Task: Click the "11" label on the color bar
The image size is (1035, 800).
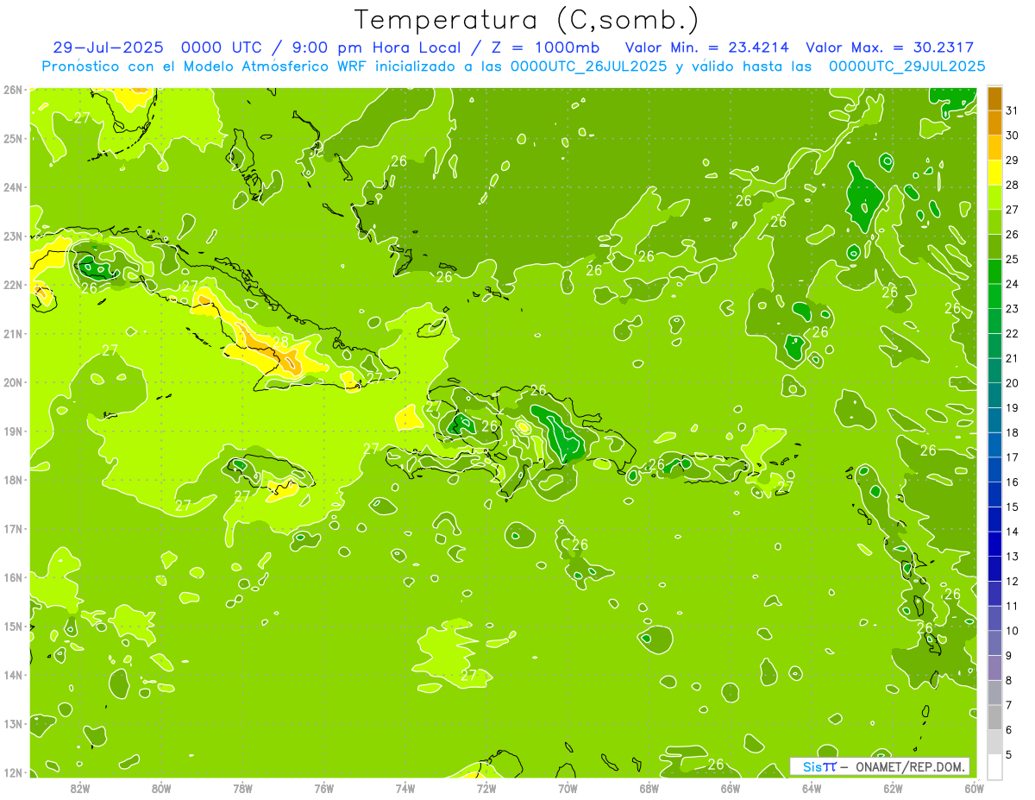Action: (x=1012, y=606)
